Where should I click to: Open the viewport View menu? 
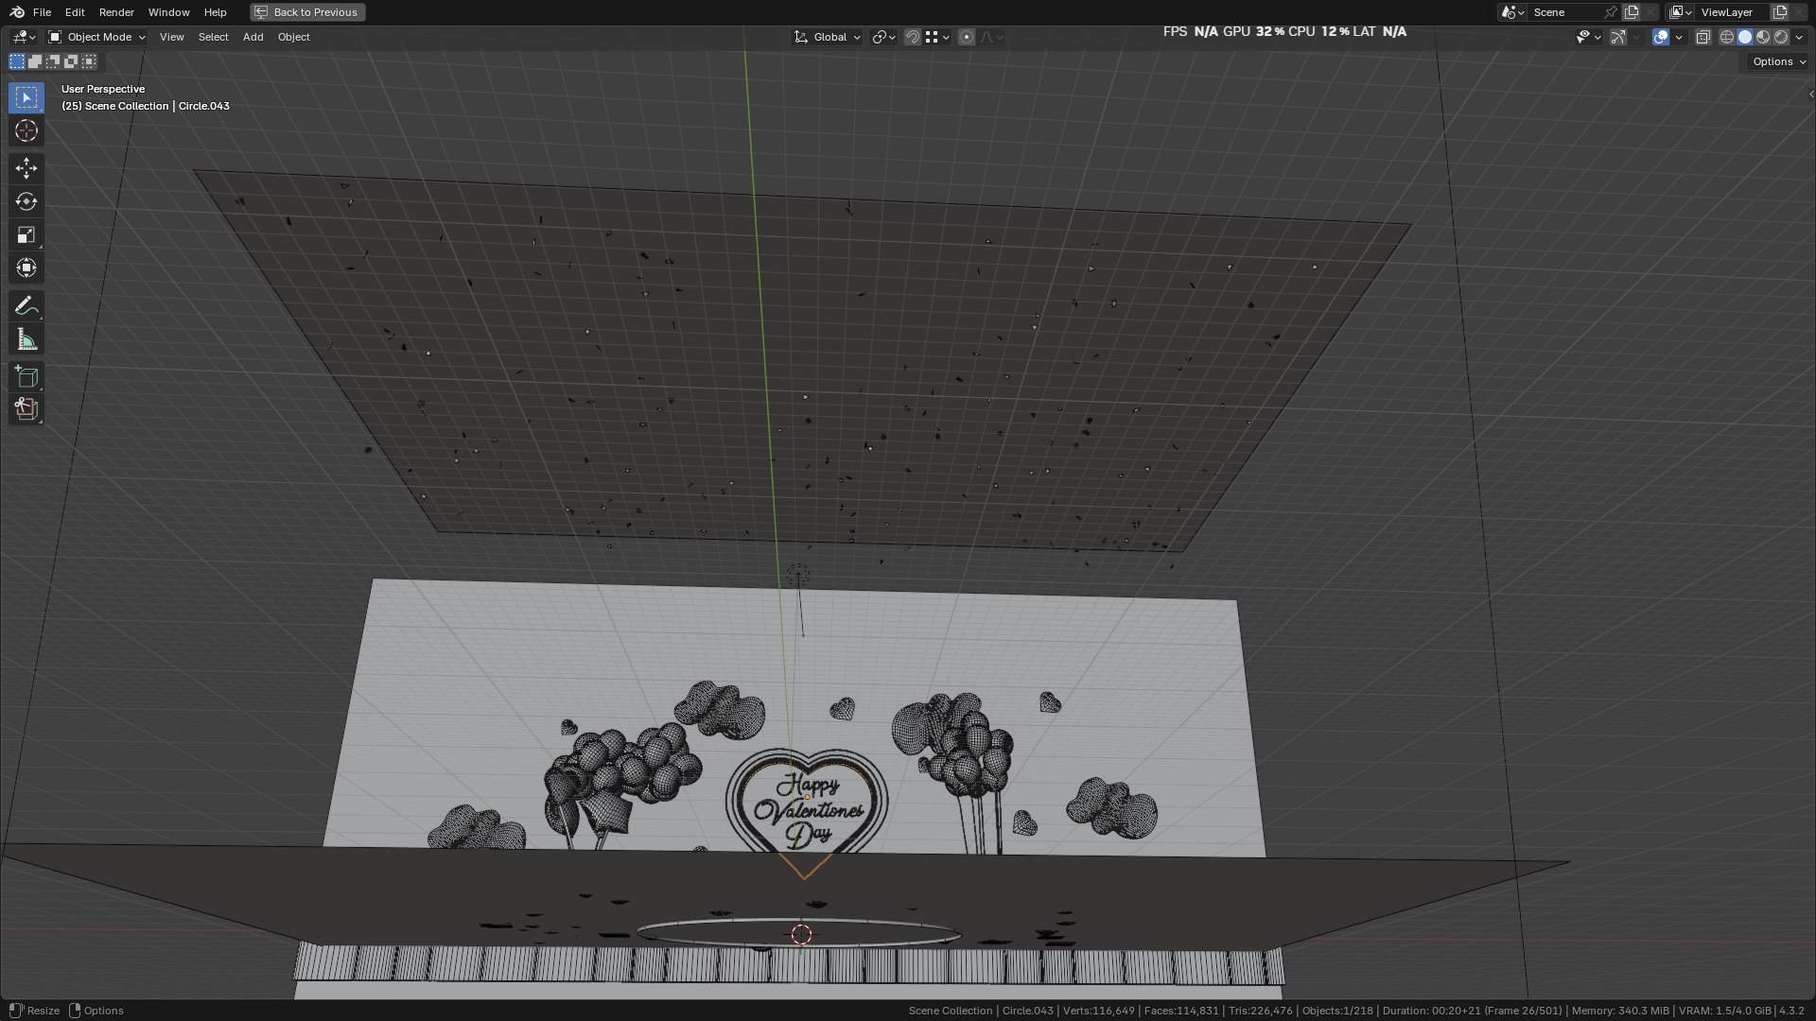click(x=171, y=37)
